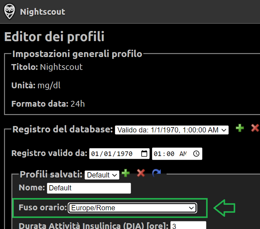Click the Nome text field
The height and width of the screenshot is (229, 260).
tap(89, 188)
